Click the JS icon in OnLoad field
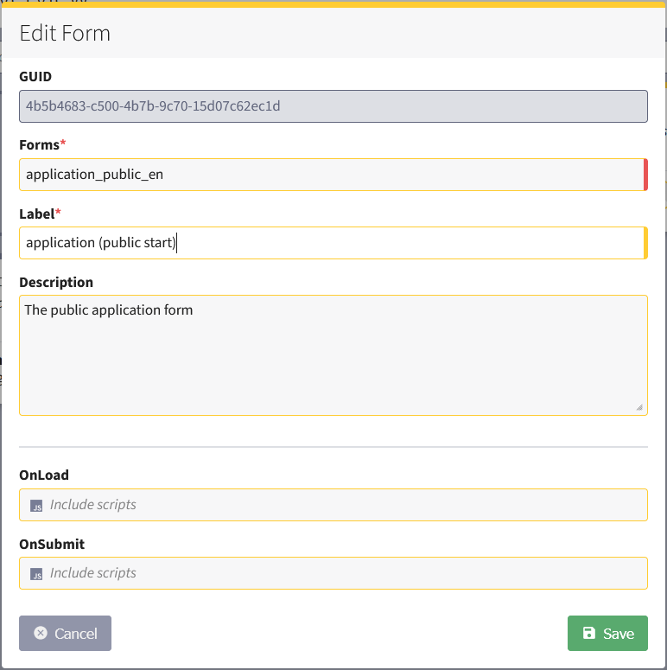This screenshot has height=670, width=667. 36,506
